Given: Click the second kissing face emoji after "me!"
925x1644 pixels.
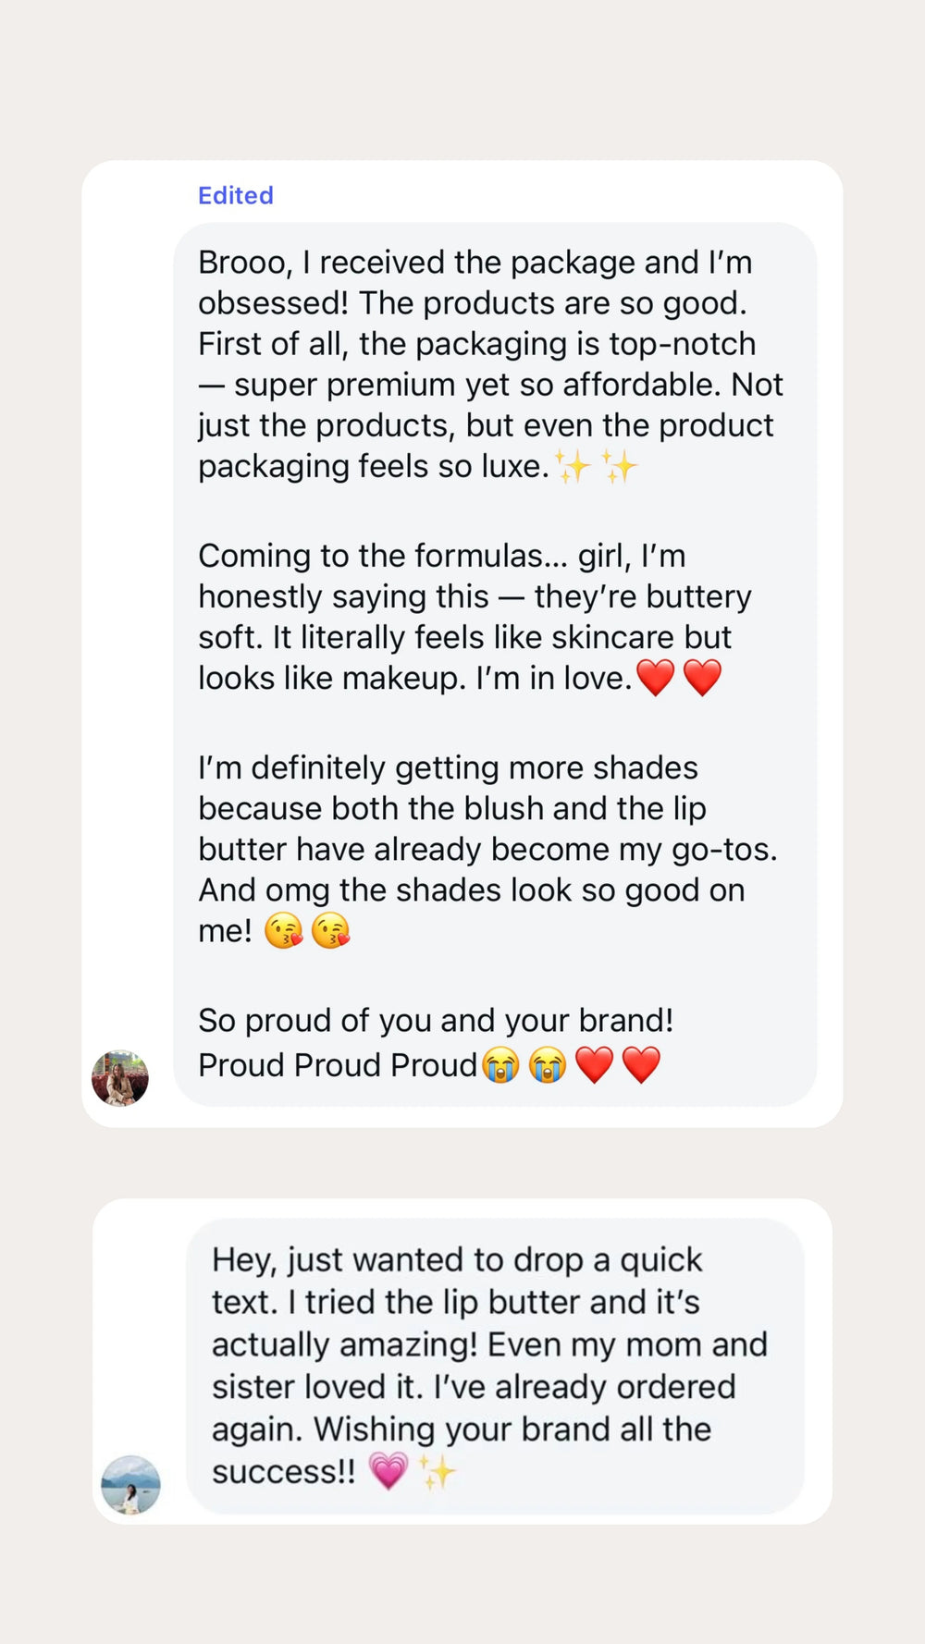Looking at the screenshot, I should click(x=330, y=930).
